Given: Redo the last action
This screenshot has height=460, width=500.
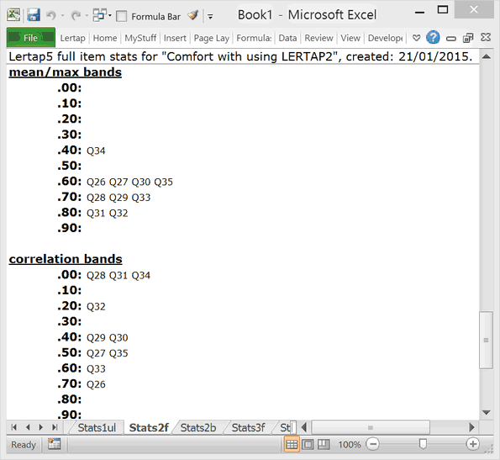Looking at the screenshot, I should 76,15.
